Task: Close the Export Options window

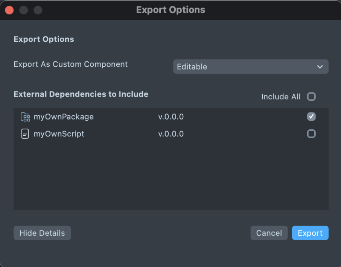Action: (9, 10)
